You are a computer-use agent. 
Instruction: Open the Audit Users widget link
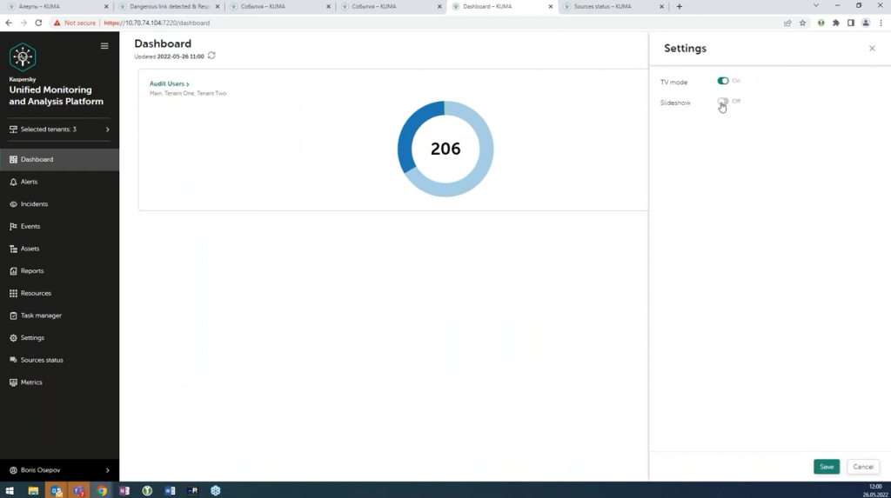click(x=170, y=83)
